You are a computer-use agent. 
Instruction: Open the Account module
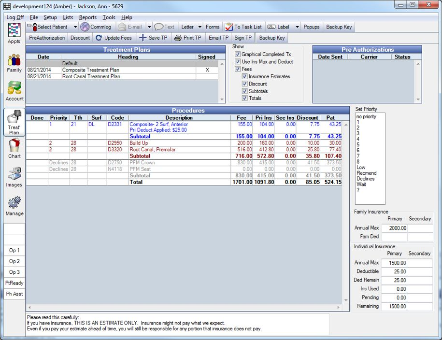(x=14, y=91)
